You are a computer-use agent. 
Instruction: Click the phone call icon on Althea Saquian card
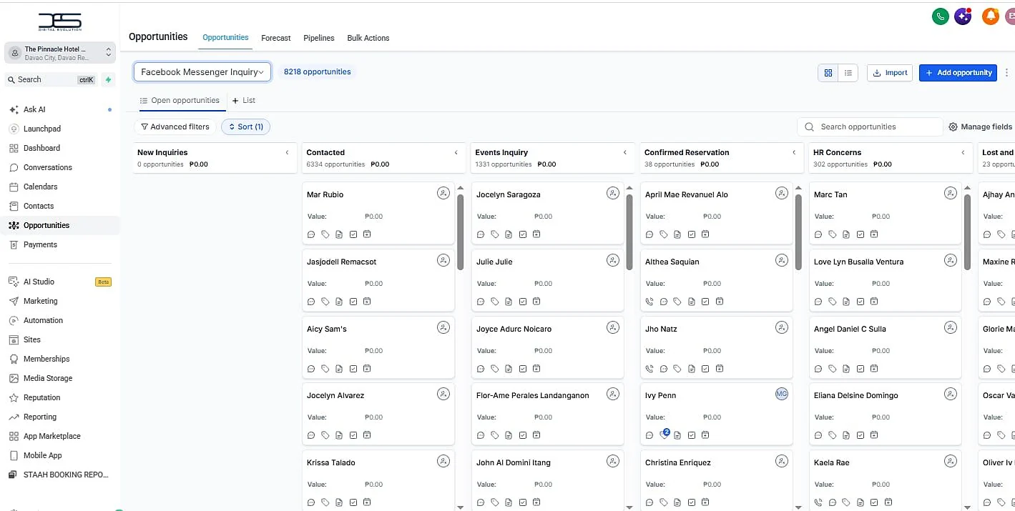pos(649,302)
